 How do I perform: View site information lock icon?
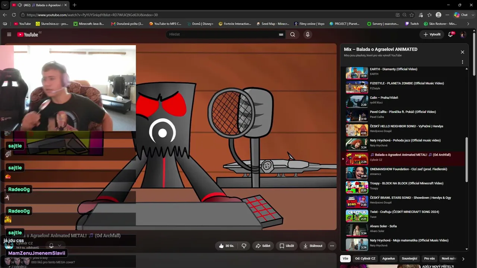click(x=23, y=15)
